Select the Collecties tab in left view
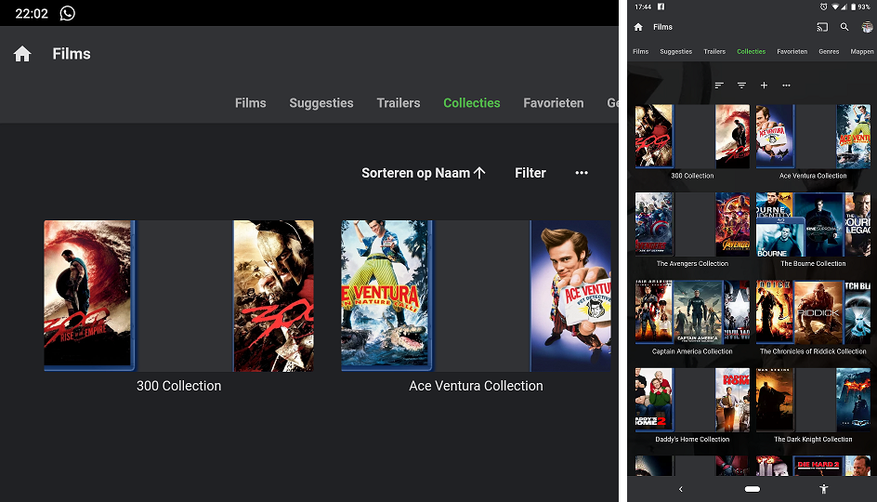The height and width of the screenshot is (502, 877). point(472,103)
